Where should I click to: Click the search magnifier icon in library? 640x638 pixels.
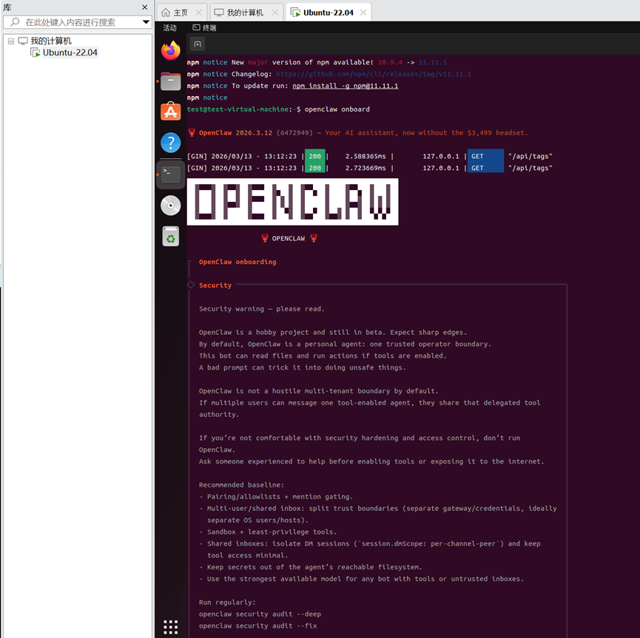click(15, 22)
